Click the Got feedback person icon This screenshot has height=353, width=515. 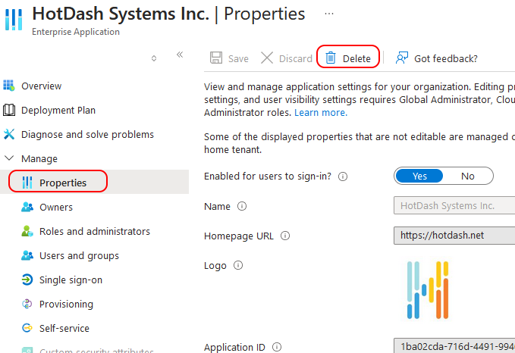coord(402,58)
